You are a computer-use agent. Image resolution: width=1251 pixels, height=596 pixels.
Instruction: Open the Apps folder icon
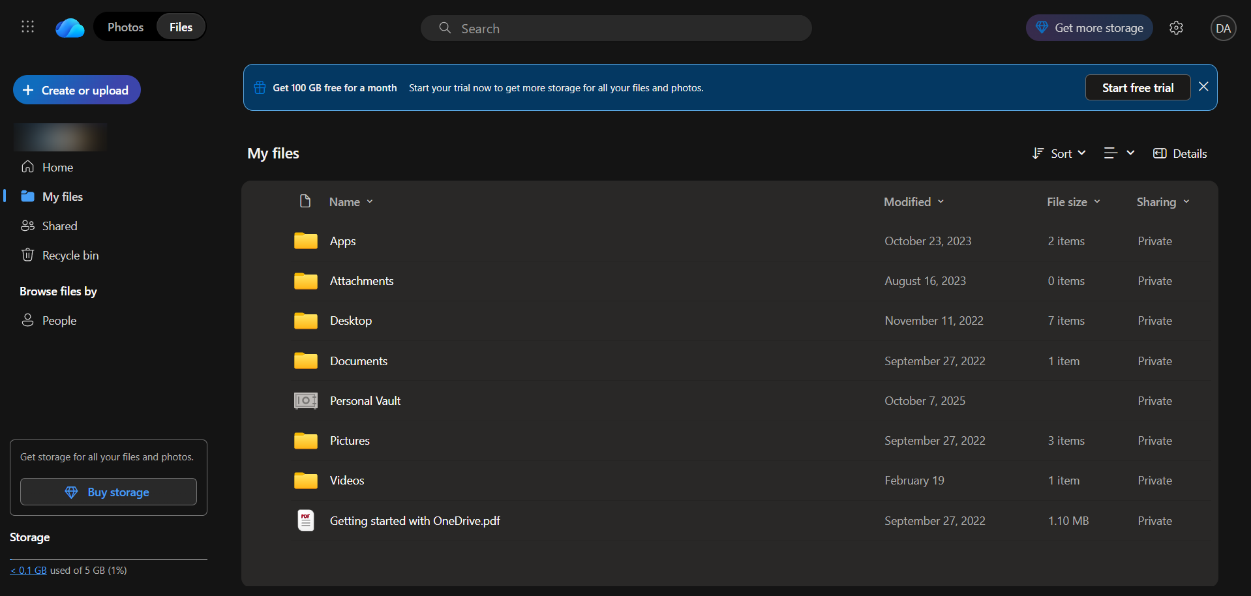[x=305, y=241]
